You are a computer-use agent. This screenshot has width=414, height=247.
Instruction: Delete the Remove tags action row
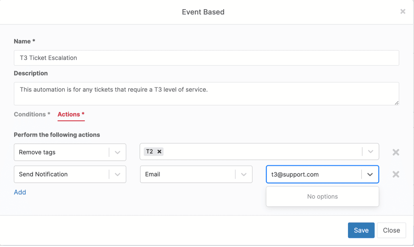(x=396, y=152)
